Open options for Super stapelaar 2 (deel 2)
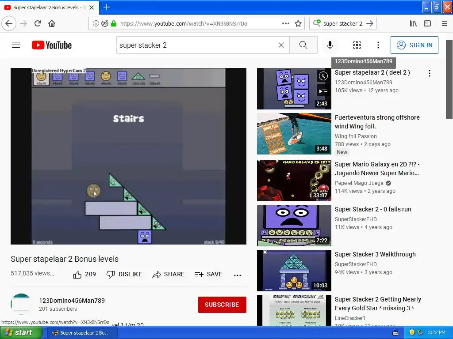This screenshot has height=339, width=453. tap(429, 73)
